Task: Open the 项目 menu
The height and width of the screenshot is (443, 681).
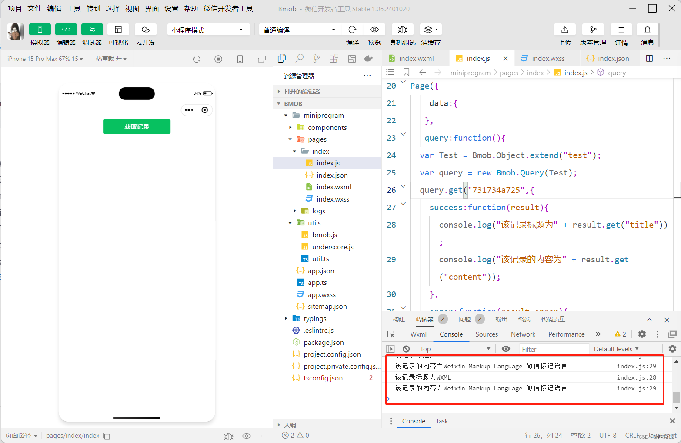Action: pos(15,9)
